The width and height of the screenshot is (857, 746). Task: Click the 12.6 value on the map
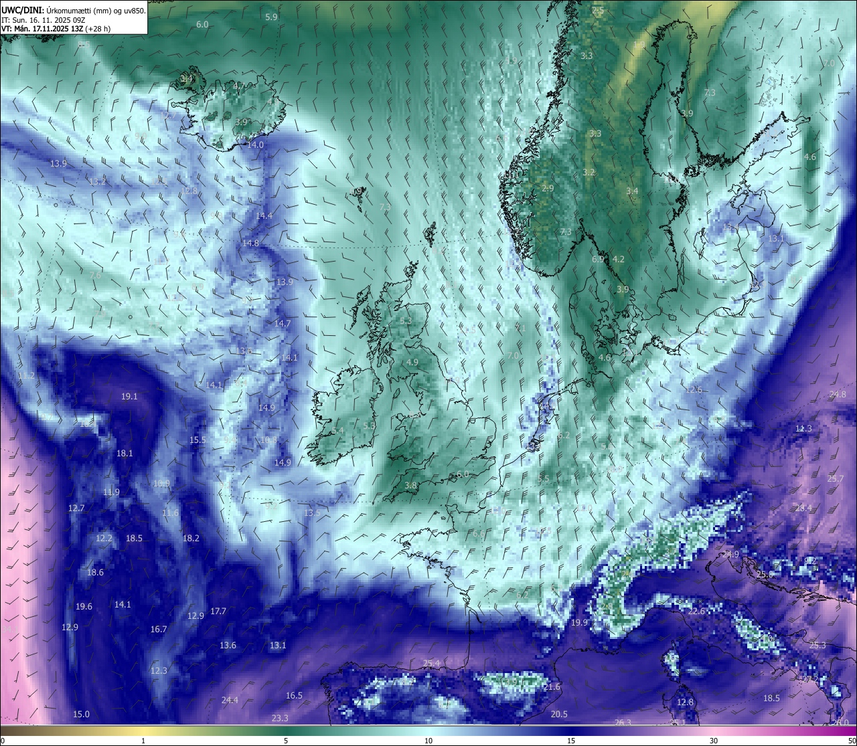(694, 389)
